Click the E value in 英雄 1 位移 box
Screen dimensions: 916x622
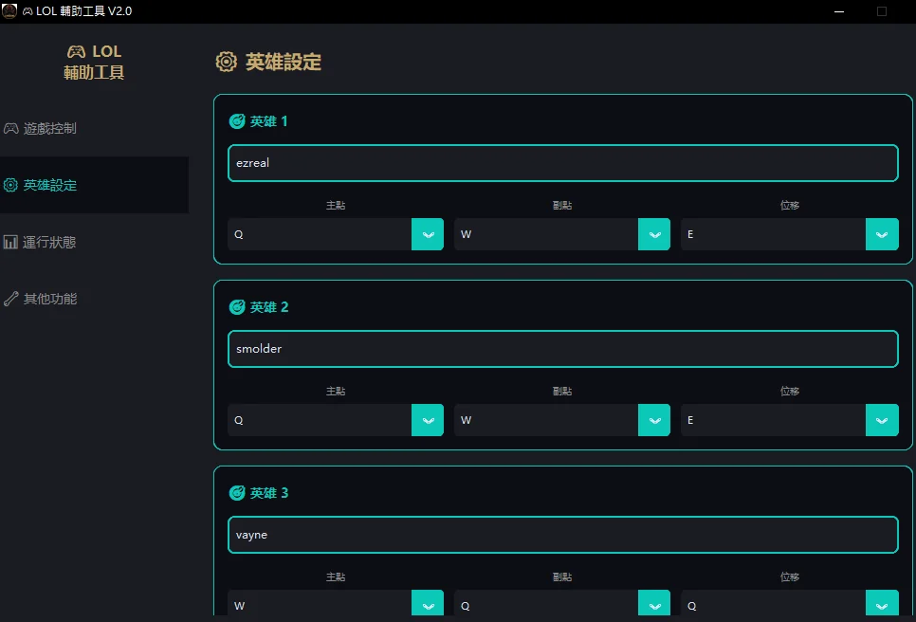690,234
